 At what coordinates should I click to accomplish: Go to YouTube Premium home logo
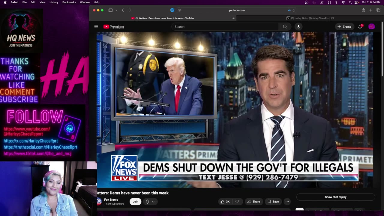pos(113,27)
